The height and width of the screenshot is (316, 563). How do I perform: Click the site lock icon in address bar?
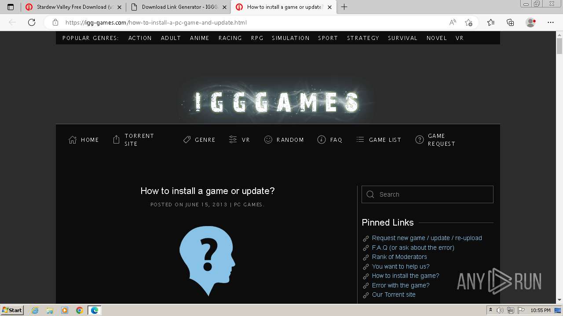pyautogui.click(x=55, y=22)
